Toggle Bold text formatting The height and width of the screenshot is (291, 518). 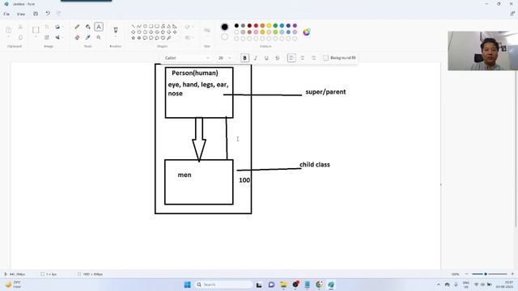tap(244, 58)
